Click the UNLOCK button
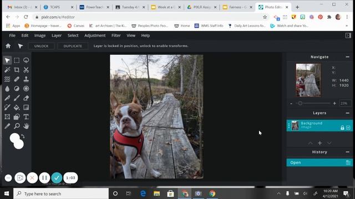The height and width of the screenshot is (199, 355). click(41, 46)
